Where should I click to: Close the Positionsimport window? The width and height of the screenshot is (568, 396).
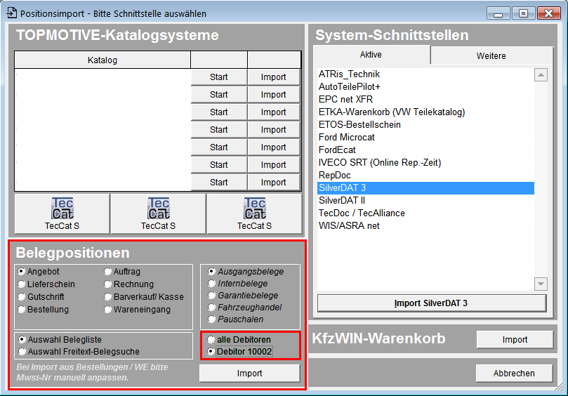pyautogui.click(x=549, y=13)
